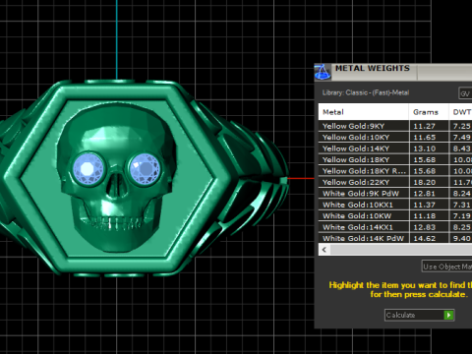Click the horizontal scrollbar track in metals table
This screenshot has height=354, width=472.
click(401, 250)
